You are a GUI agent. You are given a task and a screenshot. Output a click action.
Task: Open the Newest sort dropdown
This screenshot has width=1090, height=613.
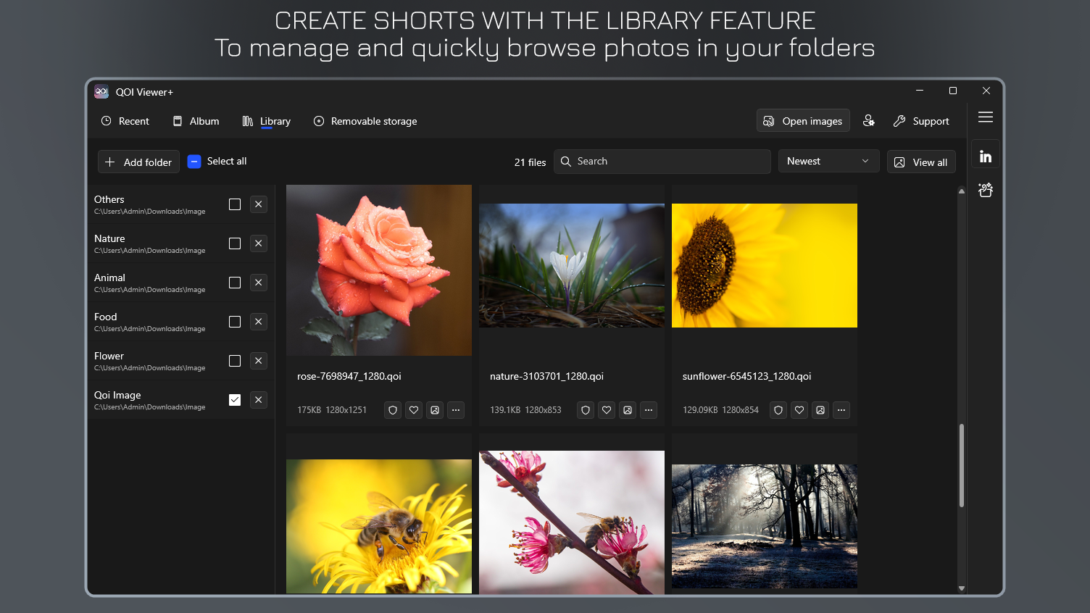pos(828,162)
